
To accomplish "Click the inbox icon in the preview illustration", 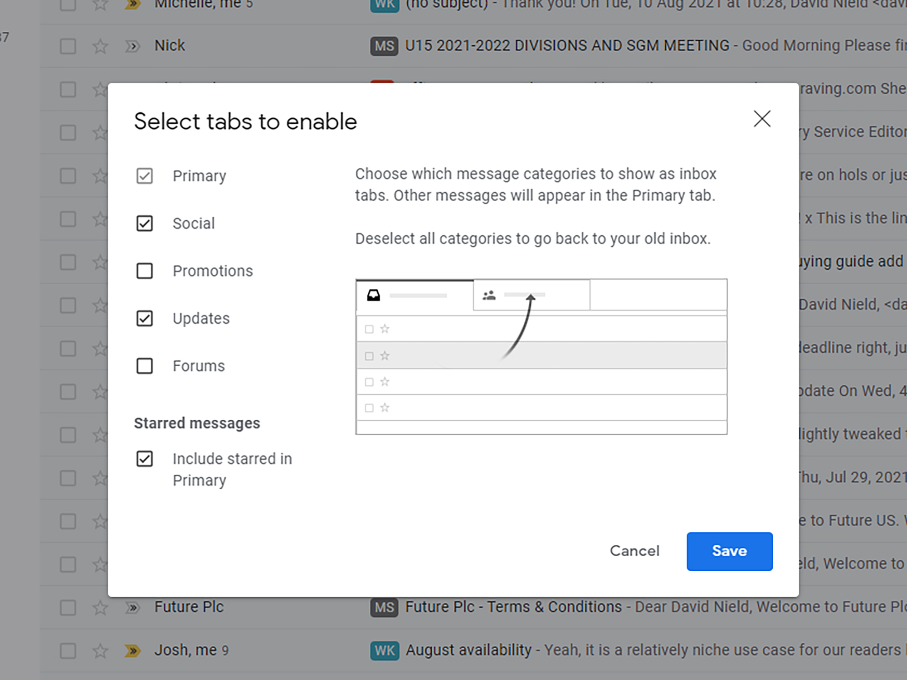I will 373,295.
